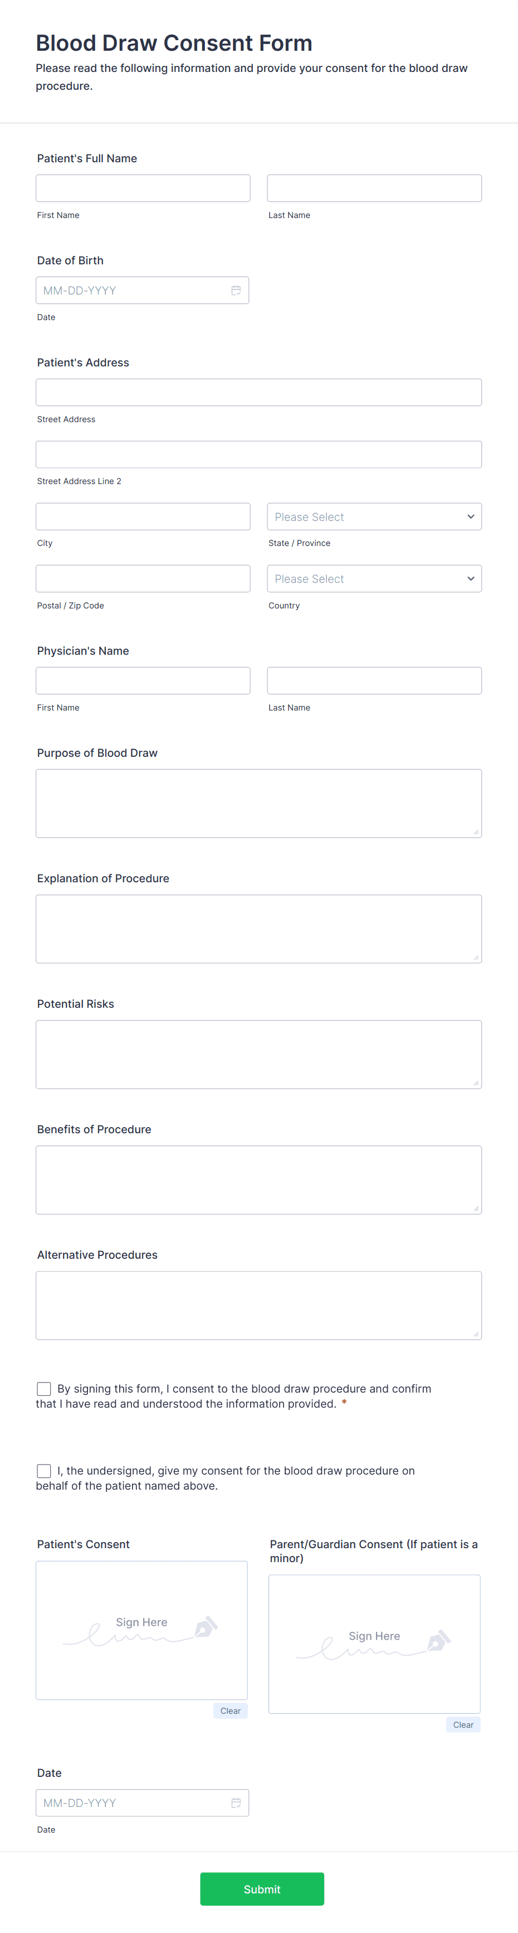Check the blood draw procedure consent checkbox
518x1933 pixels.
[x=43, y=1389]
